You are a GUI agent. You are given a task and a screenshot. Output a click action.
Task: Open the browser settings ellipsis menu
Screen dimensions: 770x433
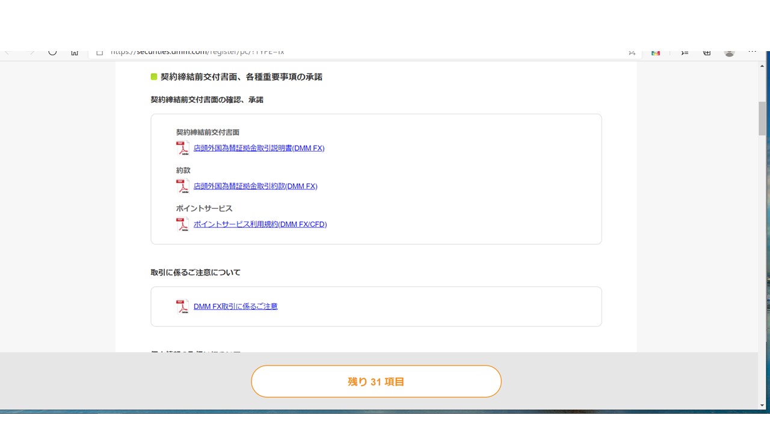(752, 53)
